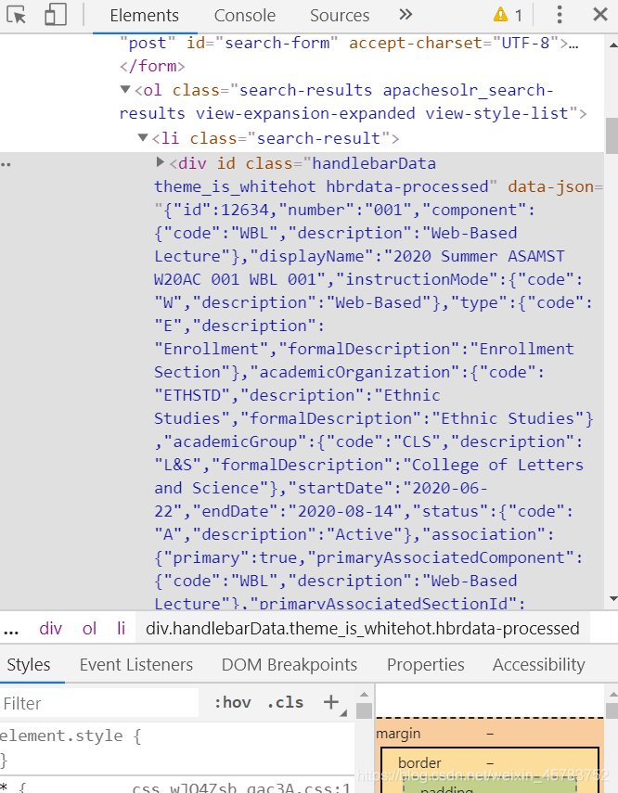The image size is (618, 793).
Task: Open the Styles tab
Action: point(29,664)
